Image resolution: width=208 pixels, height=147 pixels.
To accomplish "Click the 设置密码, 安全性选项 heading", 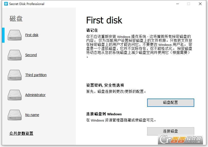I will click(105, 85).
